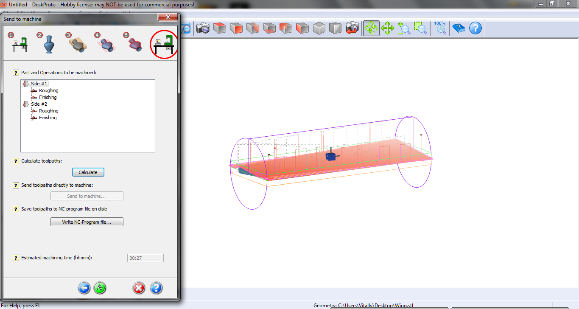Click the isometric grey cube view icon
Image resolution: width=579 pixels, height=309 pixels.
319,28
